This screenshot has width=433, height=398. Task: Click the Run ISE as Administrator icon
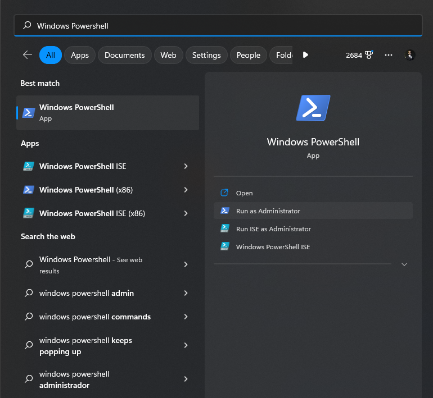pyautogui.click(x=225, y=228)
